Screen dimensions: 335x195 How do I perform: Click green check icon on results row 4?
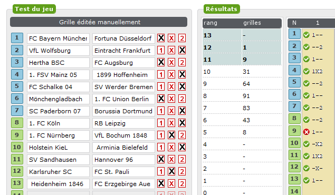[306, 71]
